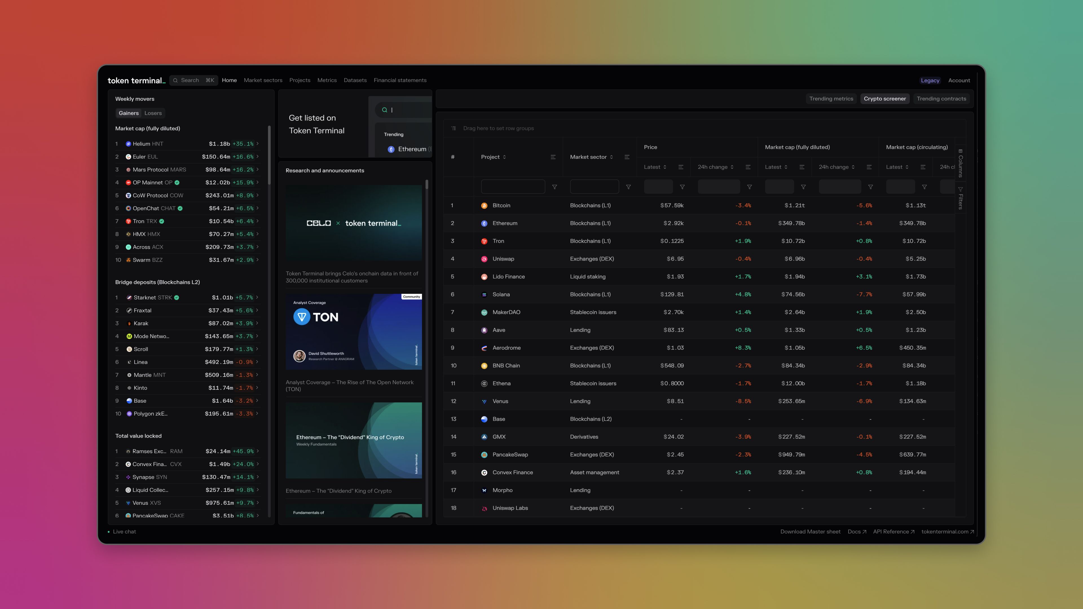This screenshot has height=609, width=1083.
Task: Open the Columns side panel
Action: click(960, 163)
